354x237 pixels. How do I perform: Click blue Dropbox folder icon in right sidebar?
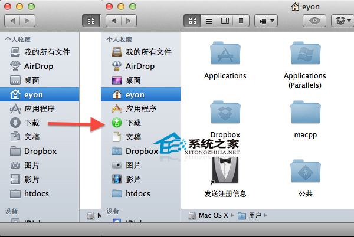117,151
